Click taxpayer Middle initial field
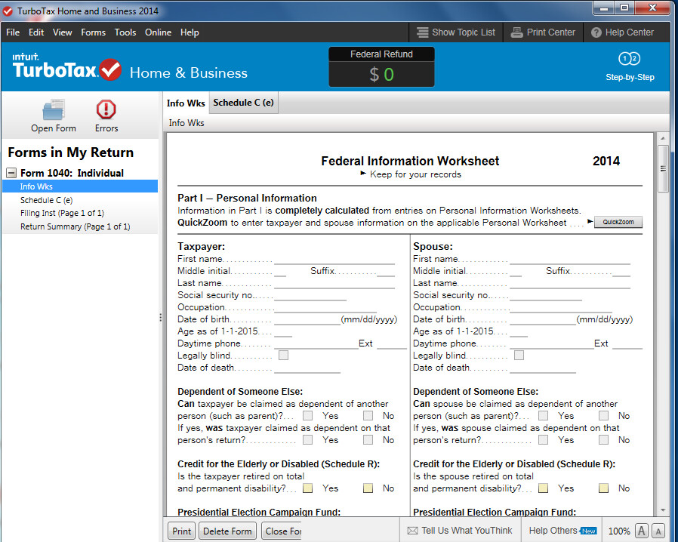The width and height of the screenshot is (678, 542). (x=280, y=271)
